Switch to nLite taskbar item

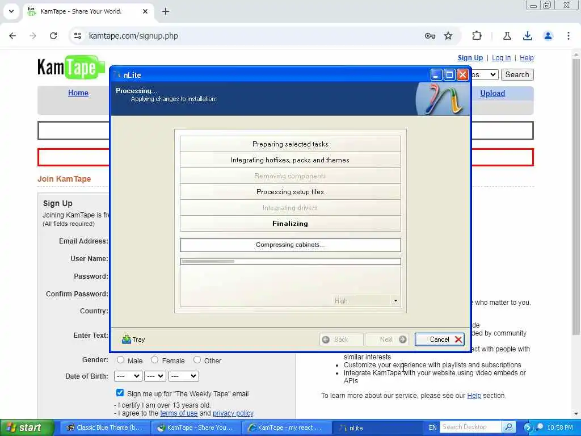click(x=376, y=427)
